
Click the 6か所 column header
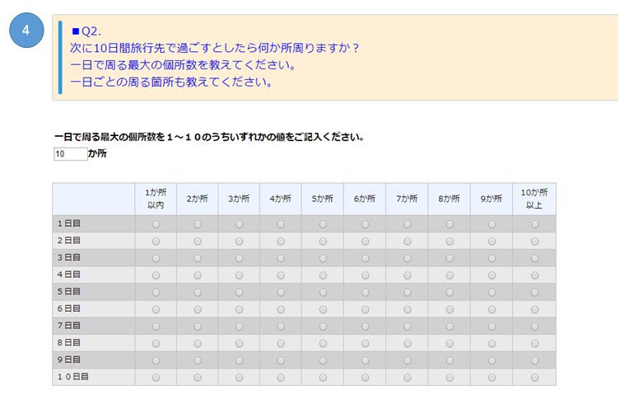[365, 199]
